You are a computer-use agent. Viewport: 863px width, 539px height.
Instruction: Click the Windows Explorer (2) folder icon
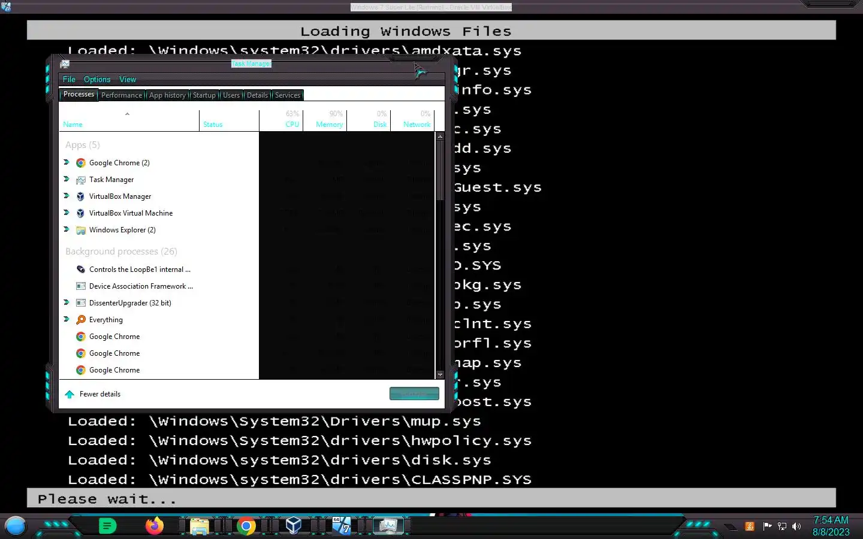[80, 230]
